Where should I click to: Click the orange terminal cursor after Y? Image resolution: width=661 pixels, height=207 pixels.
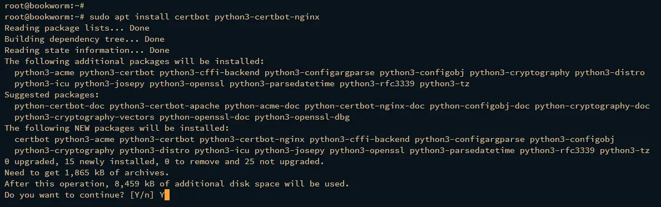point(167,195)
